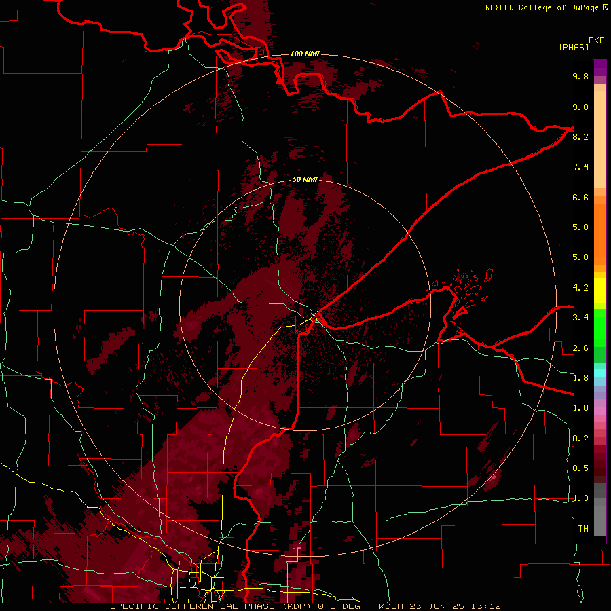
Task: Pick the cyan band on the color bar
Action: coord(599,373)
